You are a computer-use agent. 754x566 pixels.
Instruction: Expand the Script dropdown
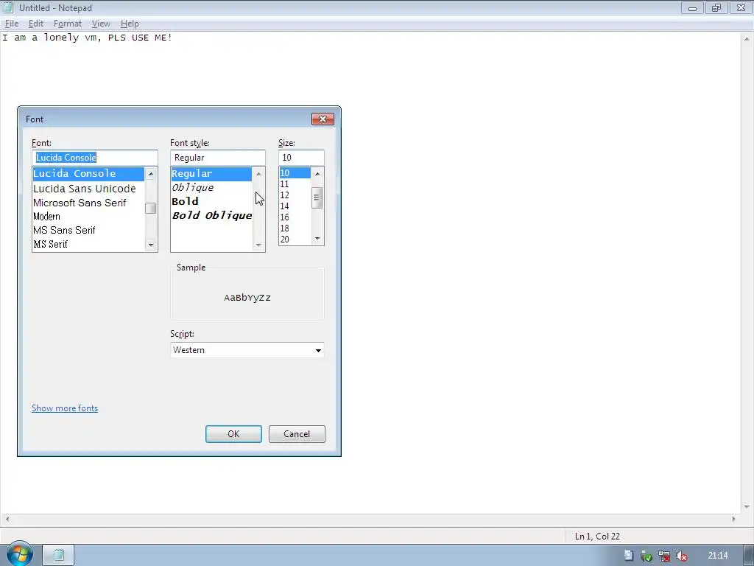click(x=318, y=350)
